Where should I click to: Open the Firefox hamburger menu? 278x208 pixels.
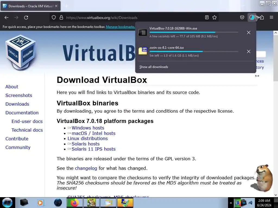point(271,17)
